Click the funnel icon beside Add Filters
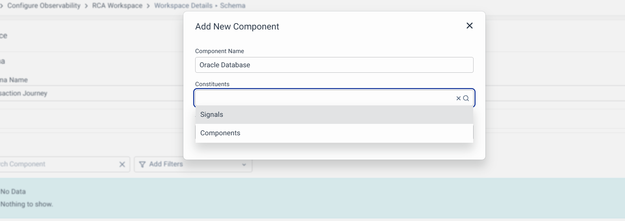Image resolution: width=625 pixels, height=221 pixels. tap(142, 164)
